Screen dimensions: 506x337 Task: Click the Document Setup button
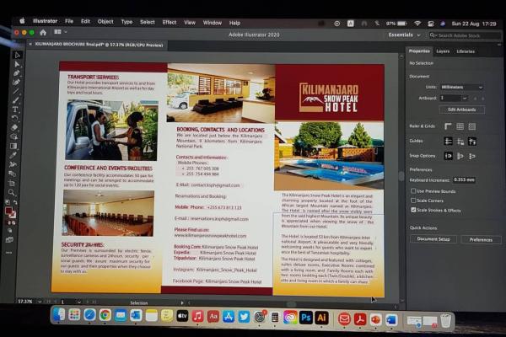click(433, 239)
